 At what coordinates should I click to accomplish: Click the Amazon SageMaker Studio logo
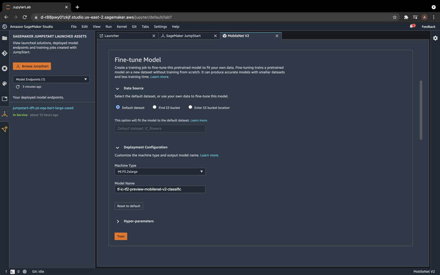coord(4,26)
